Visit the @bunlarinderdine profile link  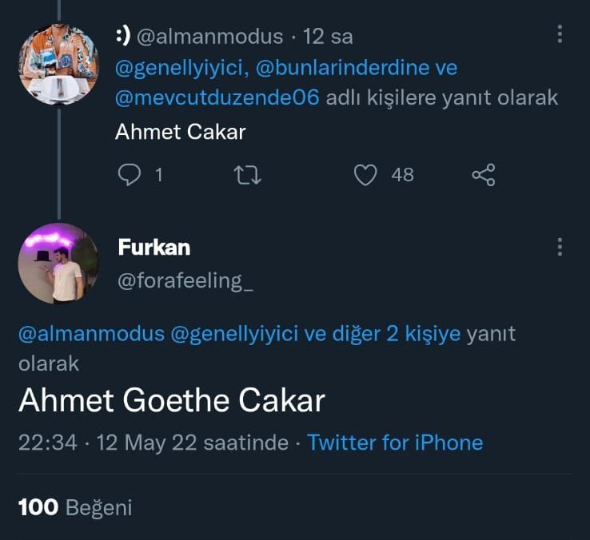tap(342, 68)
